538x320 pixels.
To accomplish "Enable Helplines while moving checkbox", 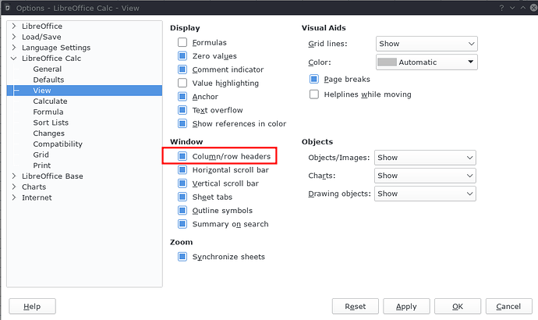I will pyautogui.click(x=314, y=94).
